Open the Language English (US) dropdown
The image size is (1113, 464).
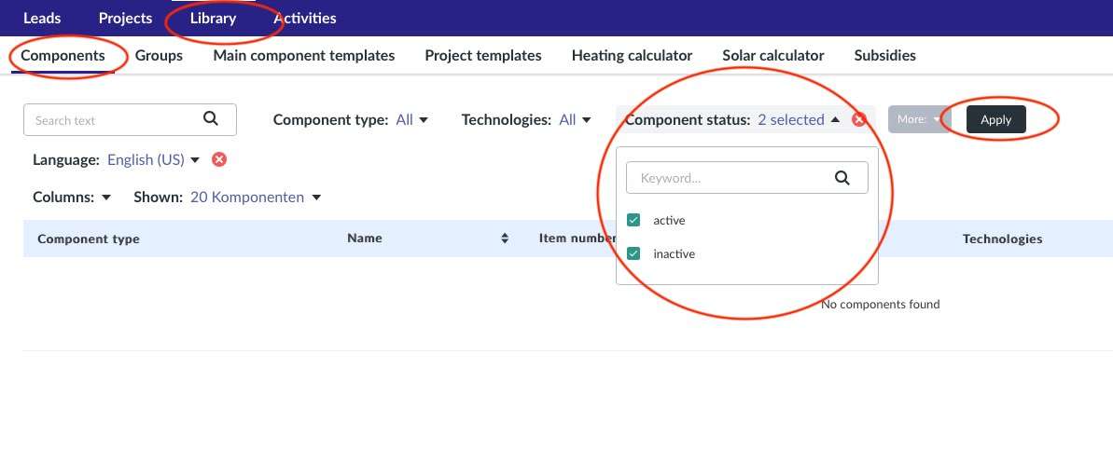point(153,159)
